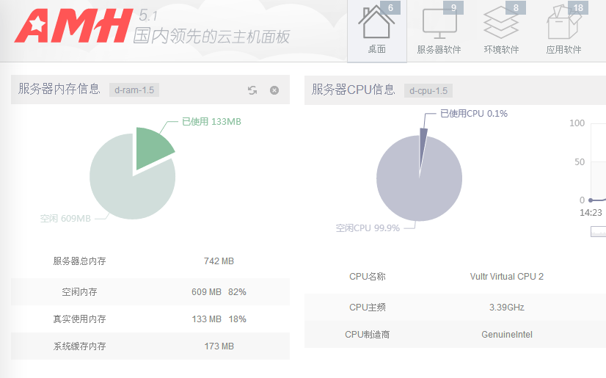Click the badge 8 on 环境软件
The height and width of the screenshot is (378, 606).
[516, 8]
